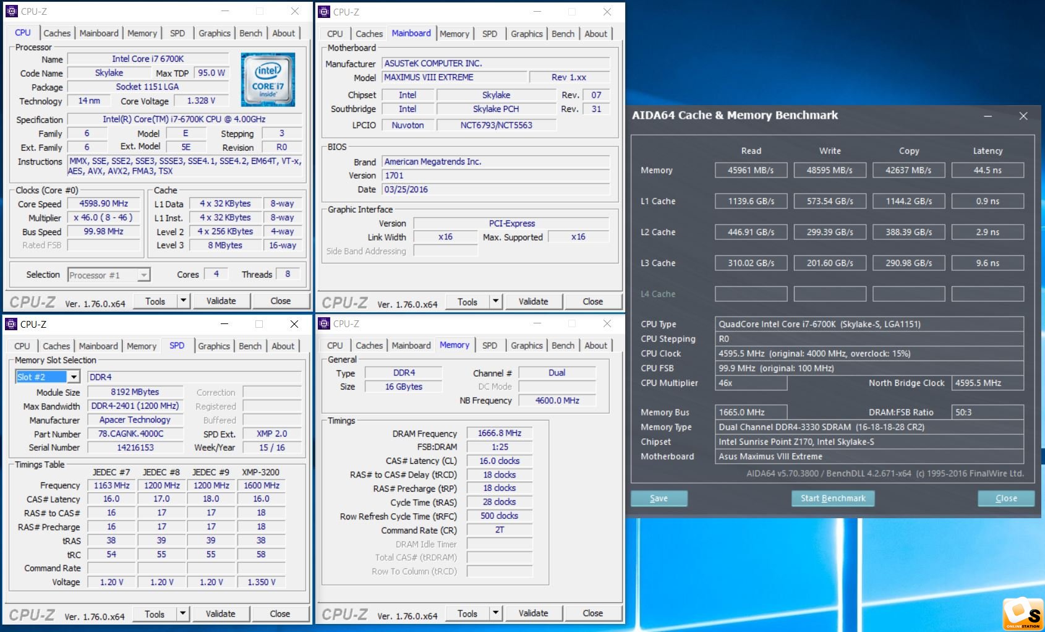Open Tools dropdown arrow in Memory window
Viewport: 1045px width, 632px height.
pyautogui.click(x=495, y=613)
